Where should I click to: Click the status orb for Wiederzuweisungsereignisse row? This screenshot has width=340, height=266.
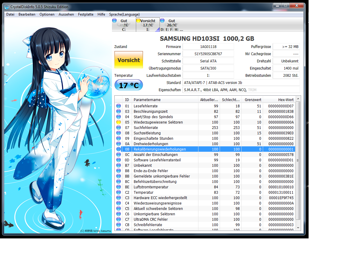(x=119, y=203)
